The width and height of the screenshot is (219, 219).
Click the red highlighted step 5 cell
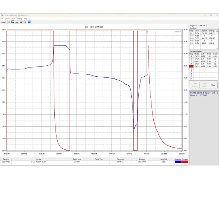(x=191, y=66)
